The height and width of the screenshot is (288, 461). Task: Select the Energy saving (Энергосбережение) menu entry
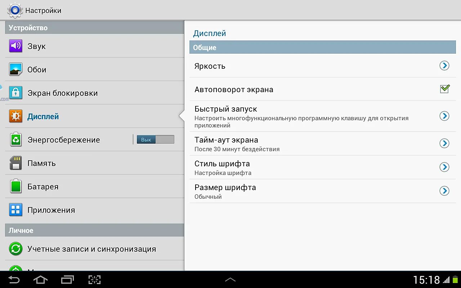(x=94, y=140)
